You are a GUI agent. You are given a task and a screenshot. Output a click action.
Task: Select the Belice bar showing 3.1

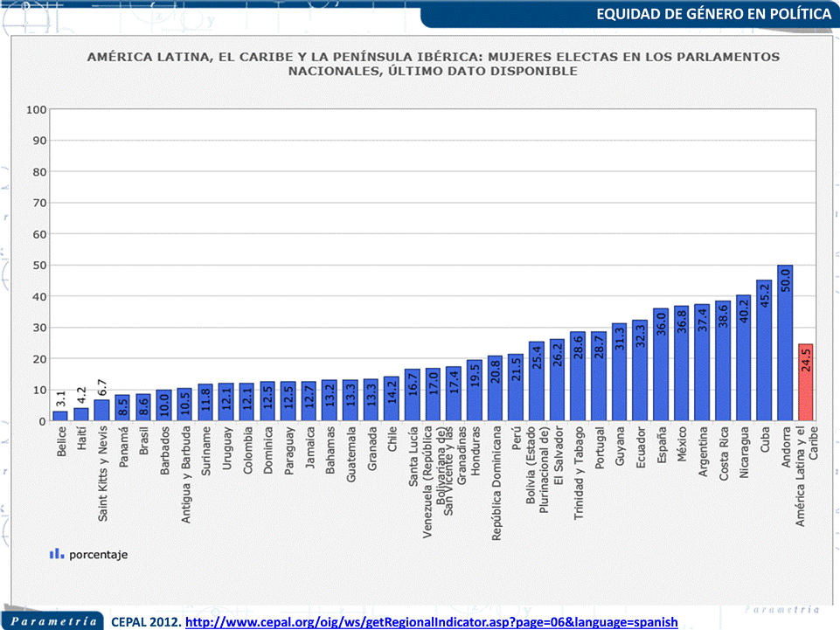tap(59, 416)
